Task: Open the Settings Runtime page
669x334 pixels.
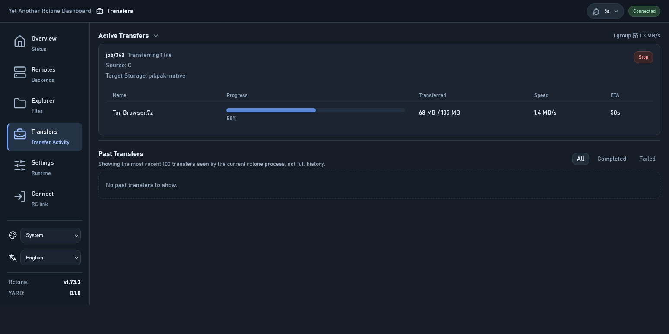Action: [42, 167]
